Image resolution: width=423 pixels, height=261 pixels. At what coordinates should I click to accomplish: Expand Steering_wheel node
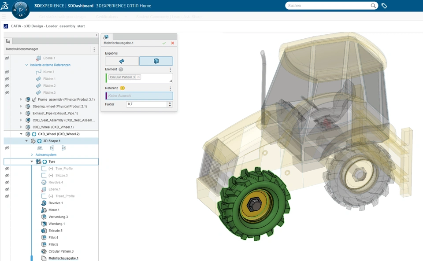click(x=21, y=107)
